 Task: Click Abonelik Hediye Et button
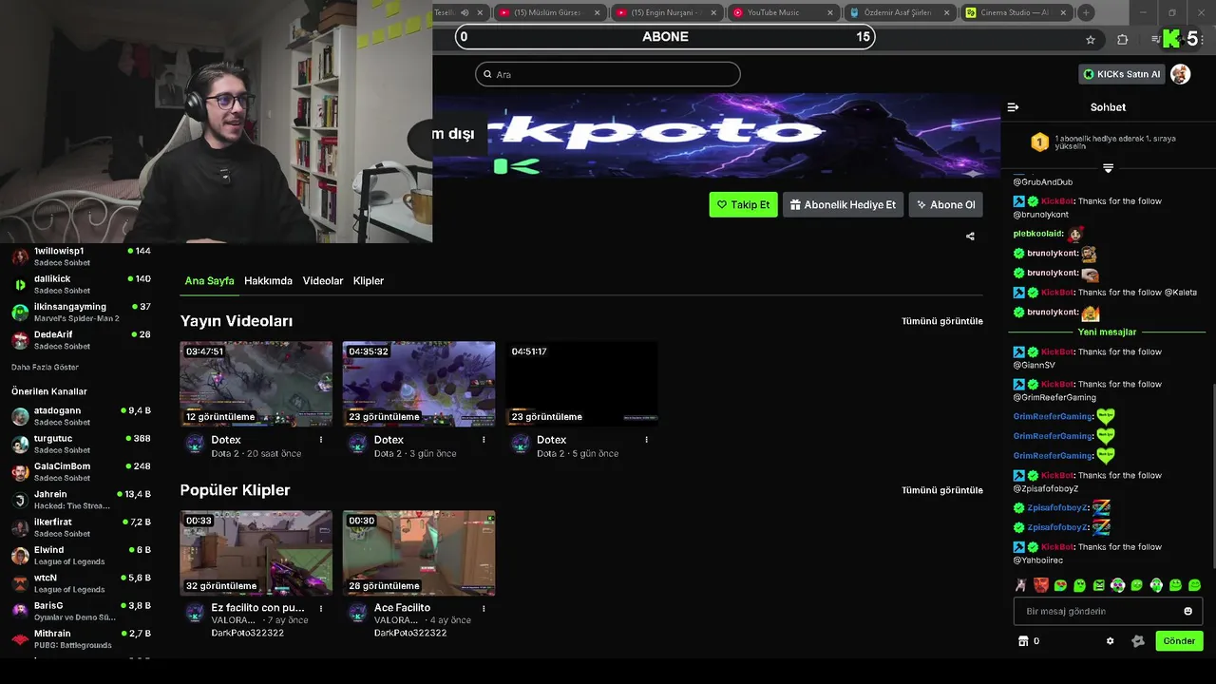click(x=842, y=204)
